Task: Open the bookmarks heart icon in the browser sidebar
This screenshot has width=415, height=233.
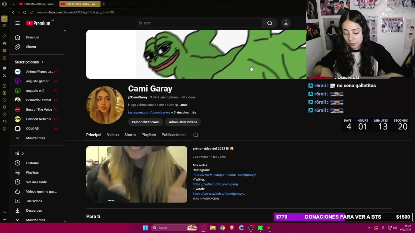Action: 4,100
